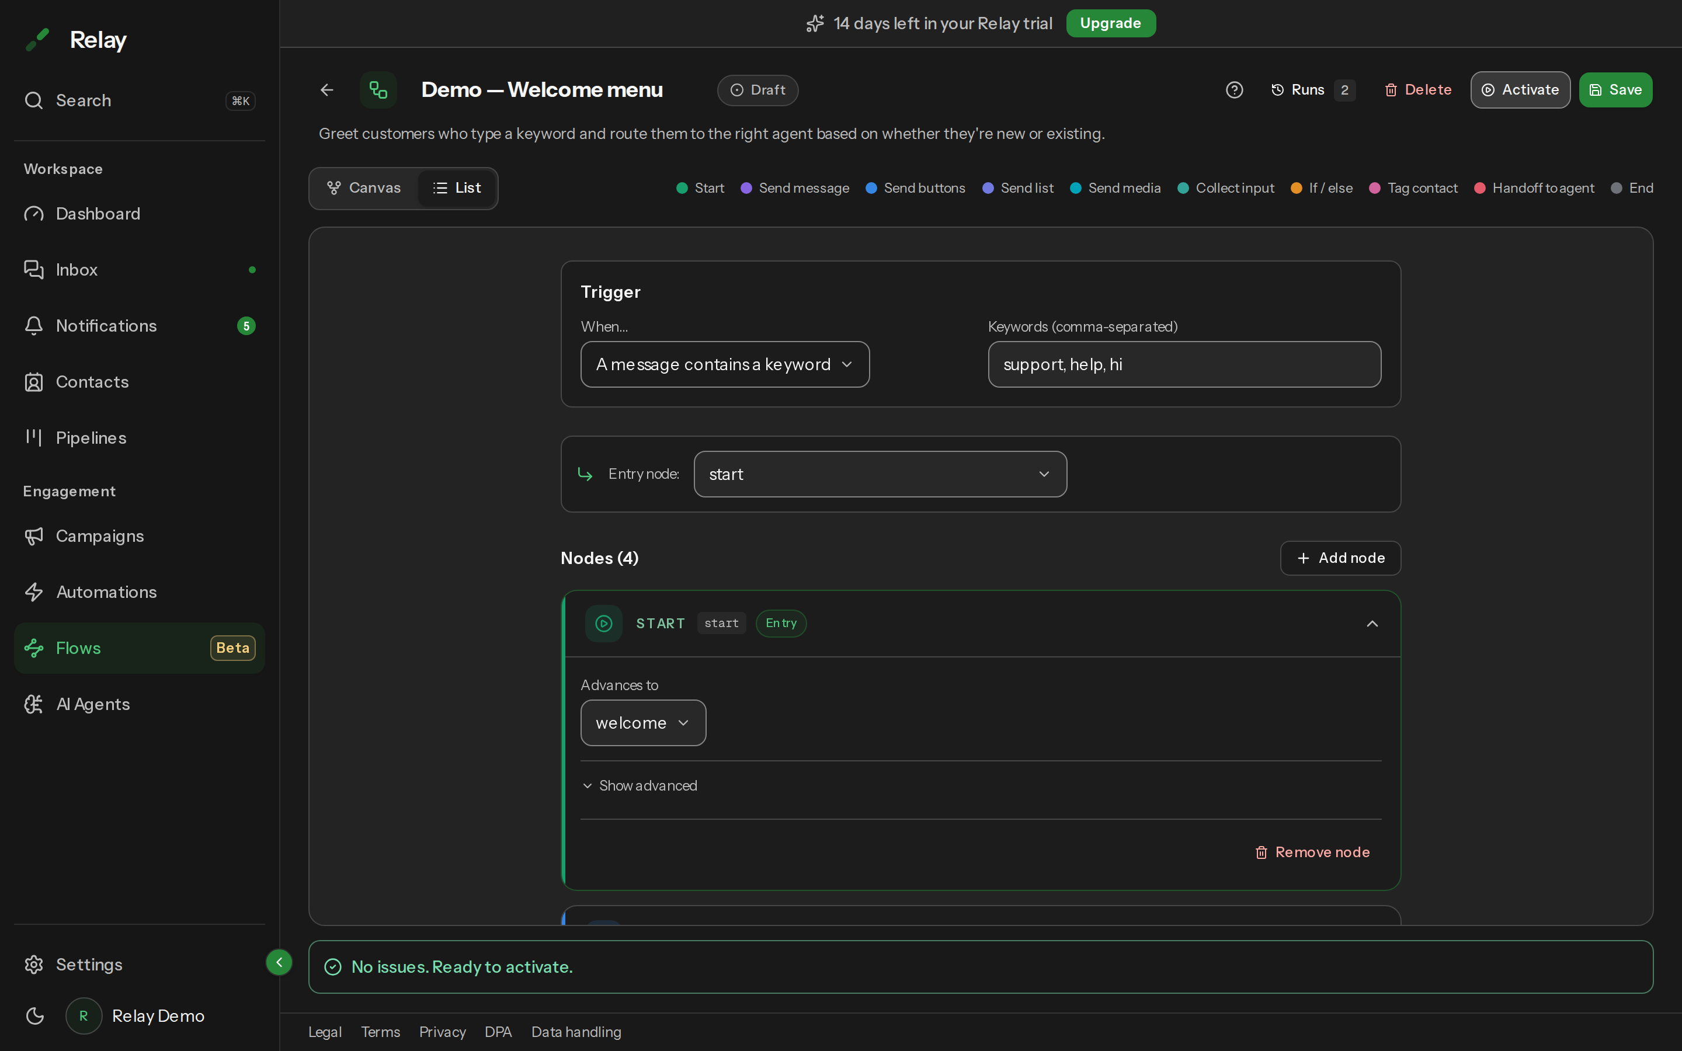The width and height of the screenshot is (1682, 1051).
Task: Collapse the START node card
Action: [1372, 624]
